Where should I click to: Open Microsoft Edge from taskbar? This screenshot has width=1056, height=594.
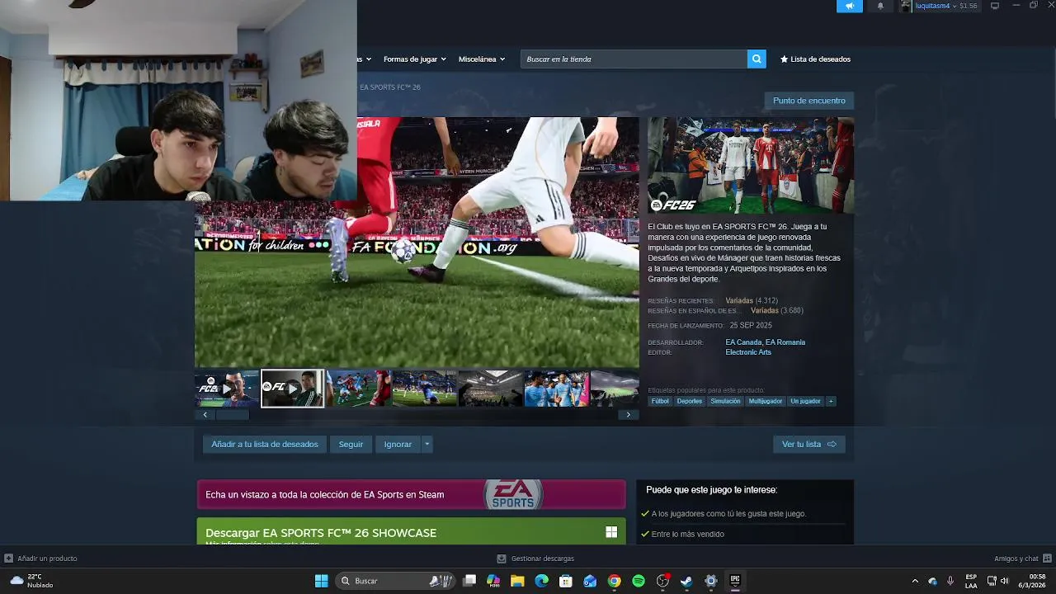point(542,581)
